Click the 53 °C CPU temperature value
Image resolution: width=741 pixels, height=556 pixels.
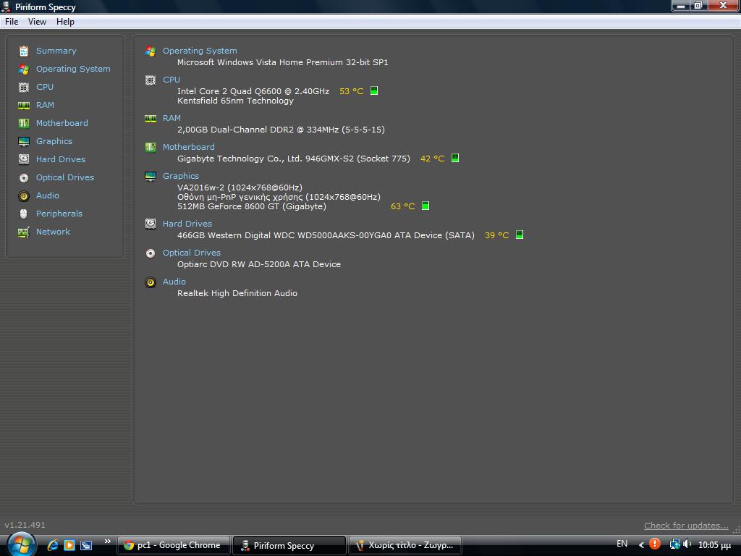[x=351, y=91]
